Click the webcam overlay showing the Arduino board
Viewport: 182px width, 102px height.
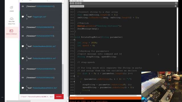point(162,87)
